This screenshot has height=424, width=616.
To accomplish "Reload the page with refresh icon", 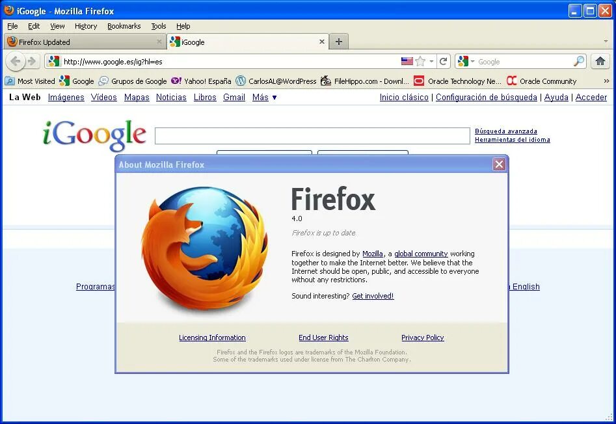I will 443,61.
